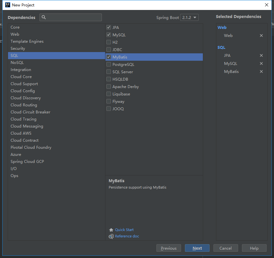
Task: Check the Flyway checkbox
Action: (x=109, y=101)
